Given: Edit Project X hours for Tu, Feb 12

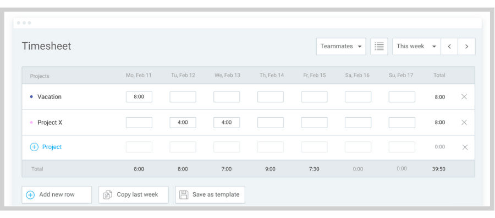Looking at the screenshot, I should click(183, 122).
